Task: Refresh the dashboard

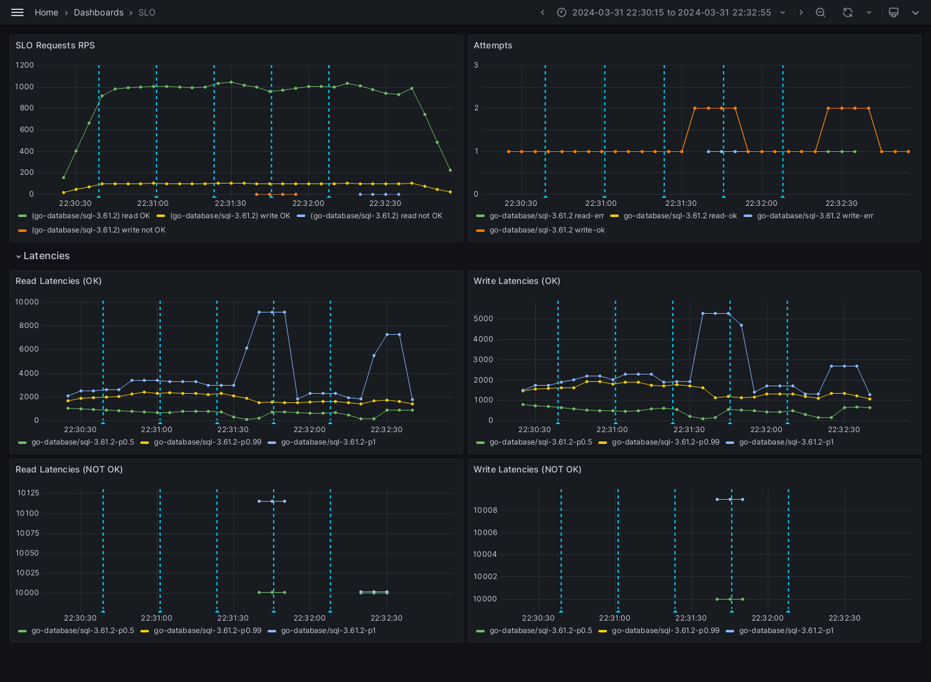Action: [848, 12]
